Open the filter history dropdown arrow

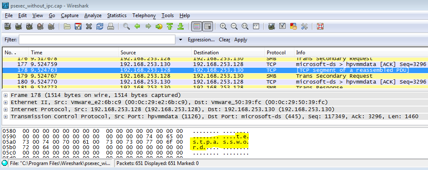coord(180,40)
